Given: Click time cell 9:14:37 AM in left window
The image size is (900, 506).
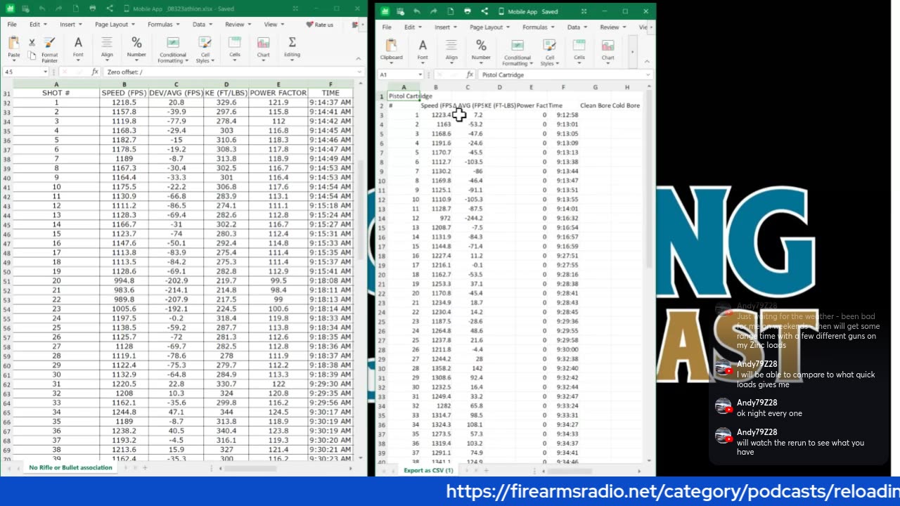Looking at the screenshot, I should [x=330, y=103].
